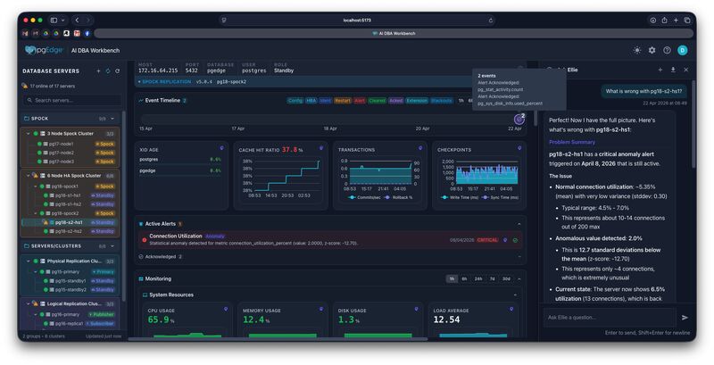The width and height of the screenshot is (714, 365).
Task: Click the Event Timeline heading
Action: 162,100
